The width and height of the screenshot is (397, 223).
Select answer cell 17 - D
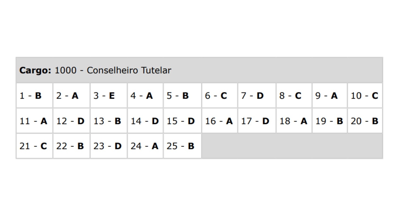click(x=256, y=121)
